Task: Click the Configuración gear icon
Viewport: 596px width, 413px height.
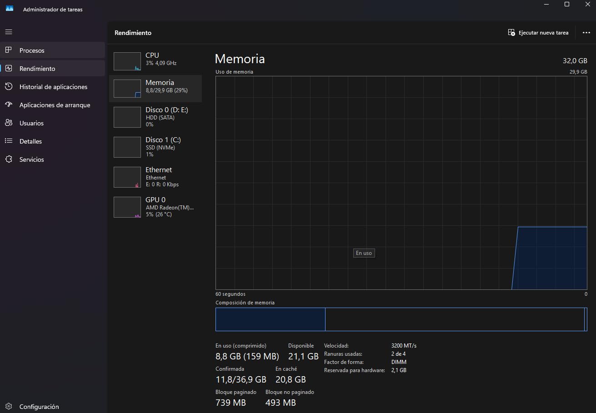Action: point(9,406)
